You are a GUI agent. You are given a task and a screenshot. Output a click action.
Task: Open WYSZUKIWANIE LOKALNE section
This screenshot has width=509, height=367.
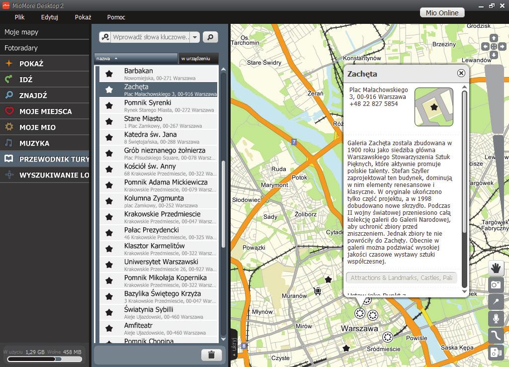point(44,175)
